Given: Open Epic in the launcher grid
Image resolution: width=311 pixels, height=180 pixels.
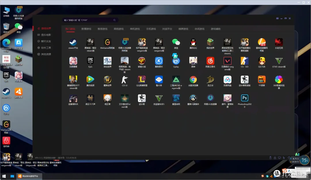Looking at the screenshot, I should point(90,61).
